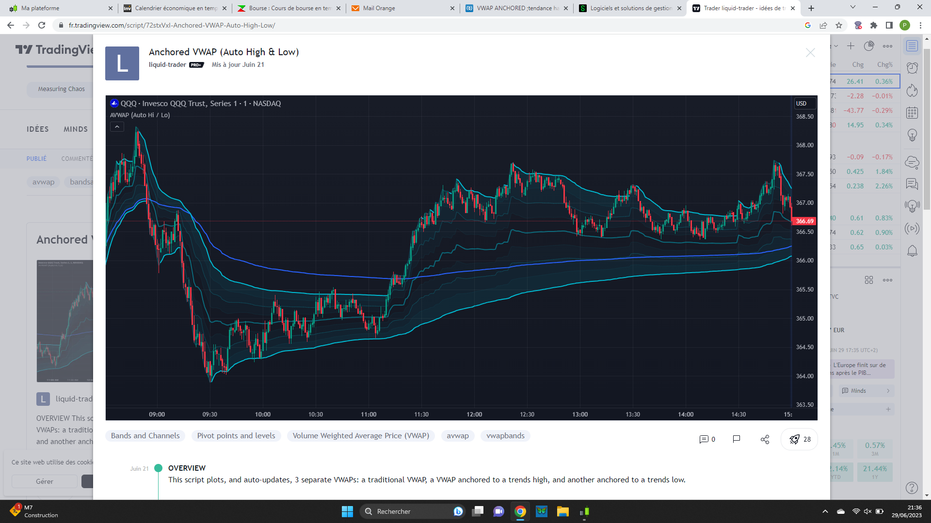Open the comments bubble icon
The height and width of the screenshot is (523, 931).
coord(704,439)
